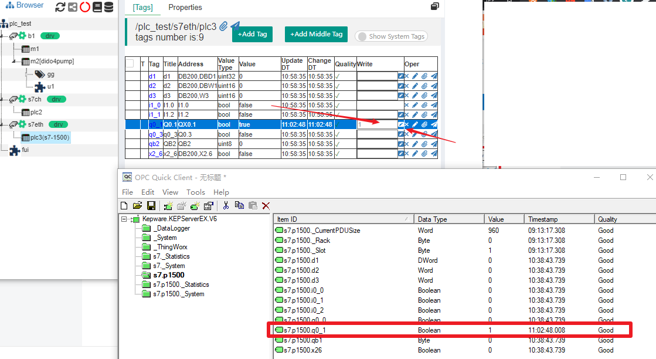656x359 pixels.
Task: Switch to the Properties tab
Action: [x=185, y=8]
